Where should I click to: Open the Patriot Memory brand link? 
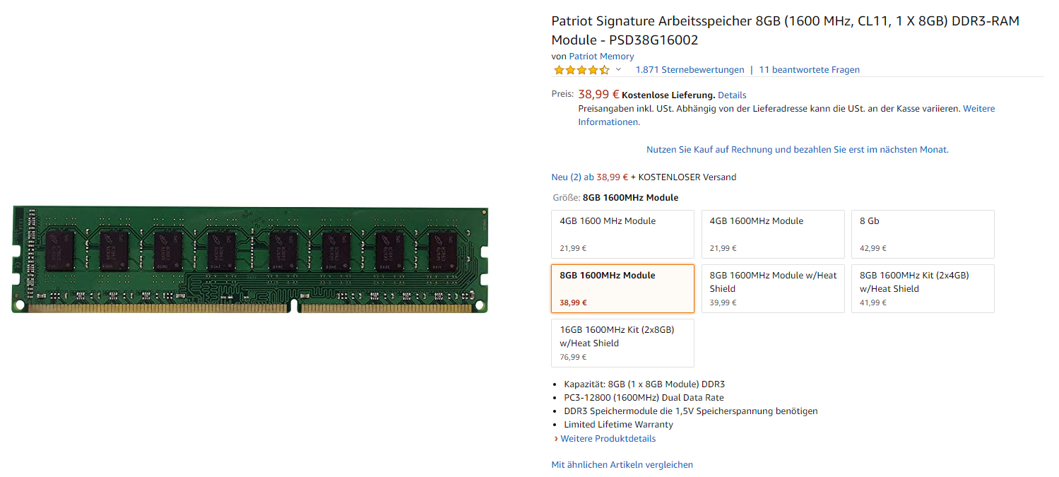click(x=601, y=57)
